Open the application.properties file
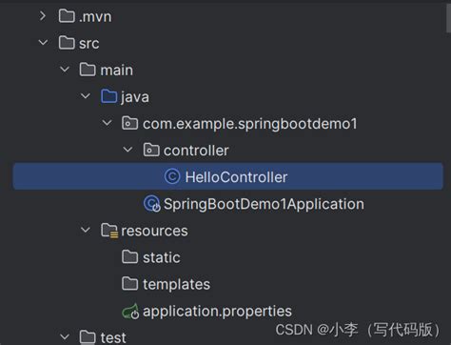This screenshot has width=451, height=345. tap(217, 312)
